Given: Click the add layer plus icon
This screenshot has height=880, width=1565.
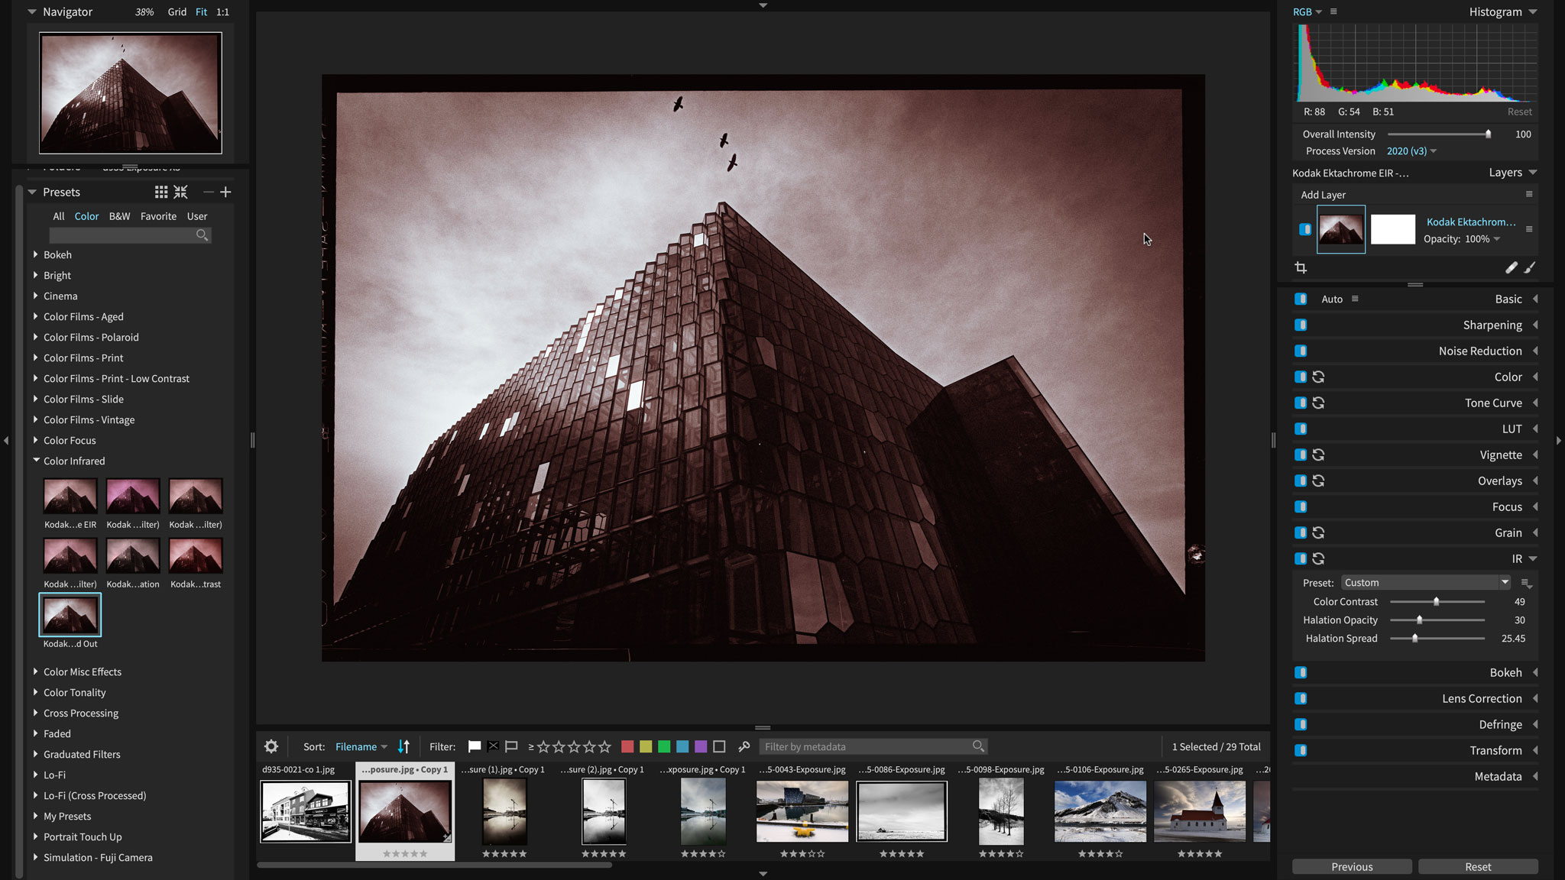Looking at the screenshot, I should pos(1324,195).
